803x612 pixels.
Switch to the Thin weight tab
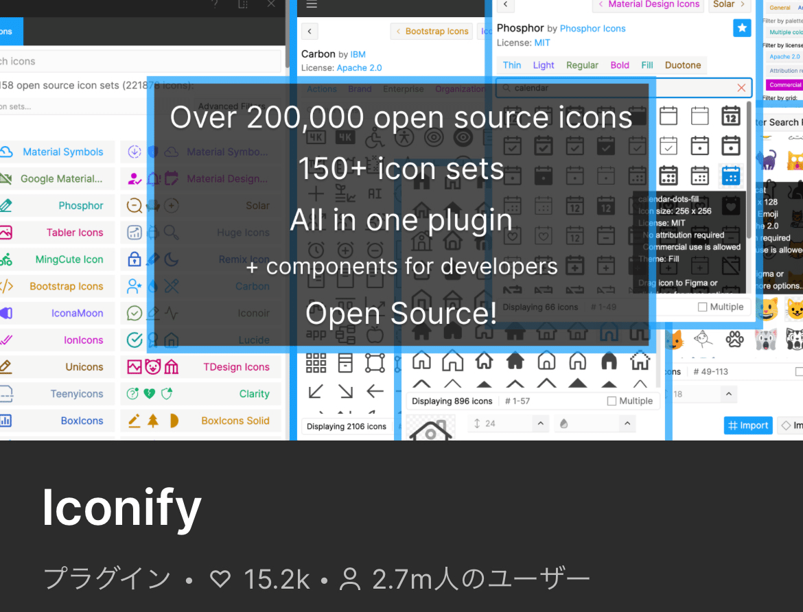coord(511,65)
